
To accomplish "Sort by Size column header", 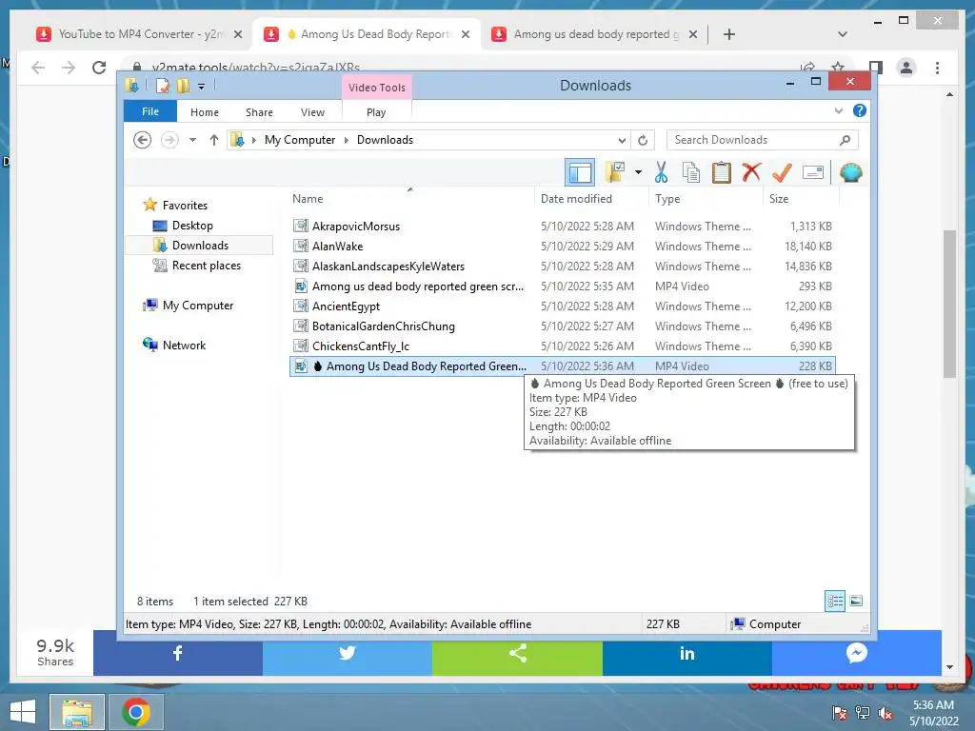I will 801,199.
